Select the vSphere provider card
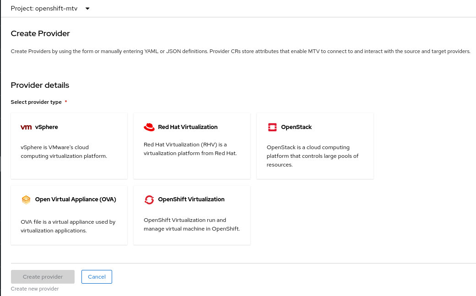Screen dimensions: 476x296 click(x=69, y=145)
